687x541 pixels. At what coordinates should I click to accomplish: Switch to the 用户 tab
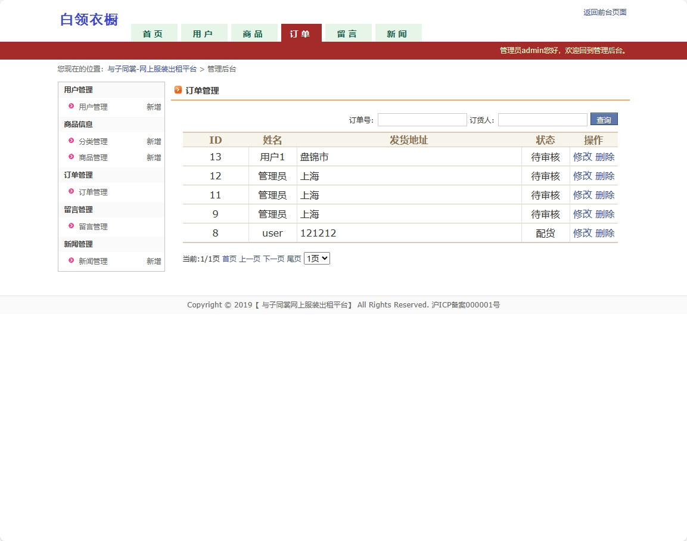pyautogui.click(x=204, y=33)
